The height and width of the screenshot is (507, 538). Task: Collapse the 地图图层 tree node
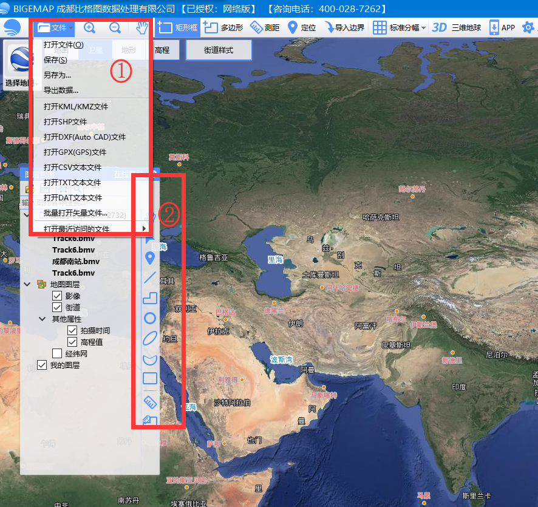pos(27,284)
